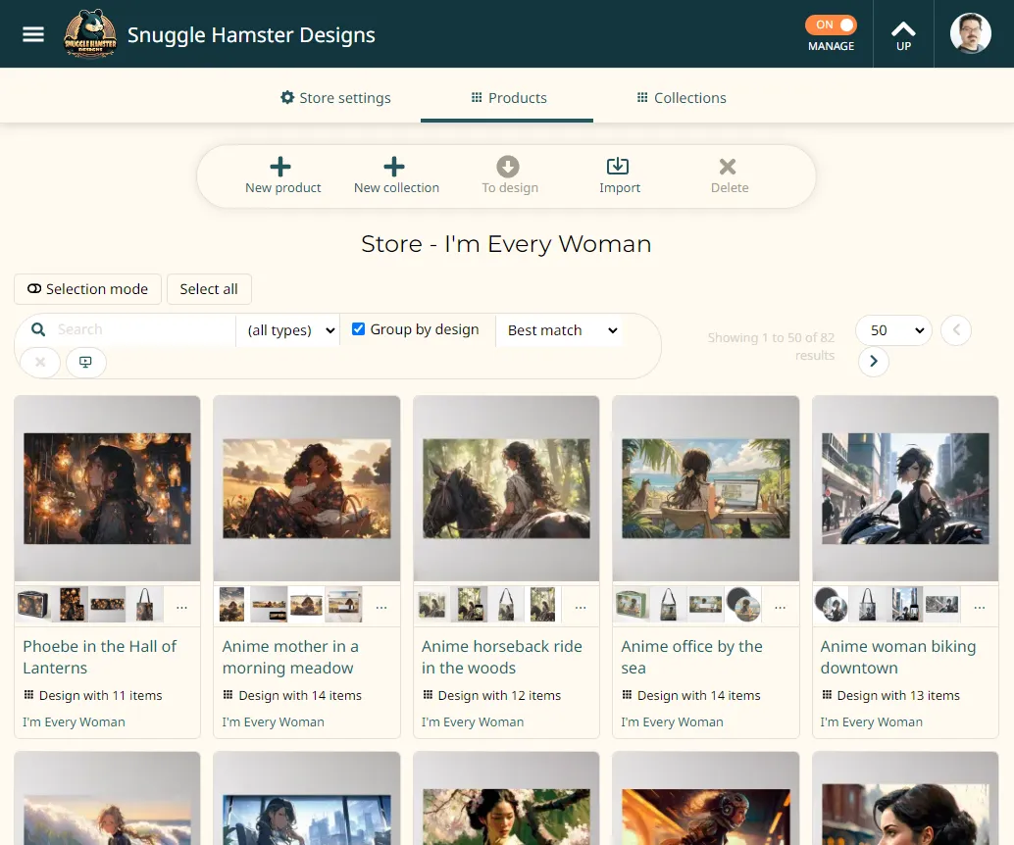This screenshot has width=1014, height=845.
Task: Go to the next results page
Action: point(873,362)
